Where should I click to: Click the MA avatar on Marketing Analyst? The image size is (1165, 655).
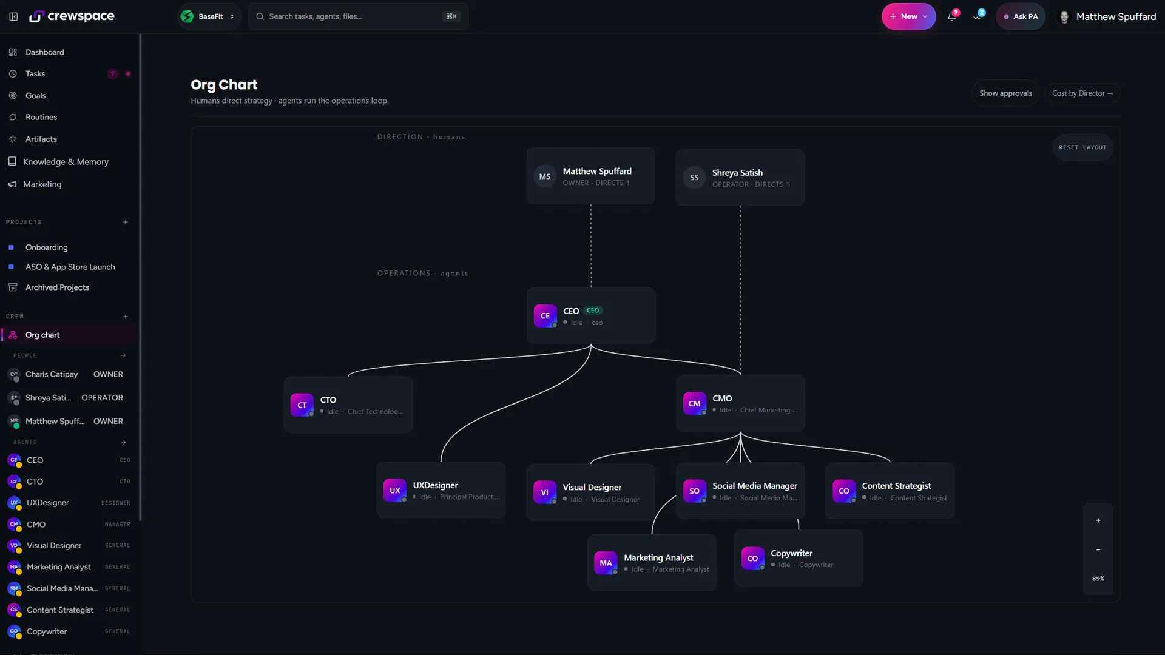(x=606, y=563)
